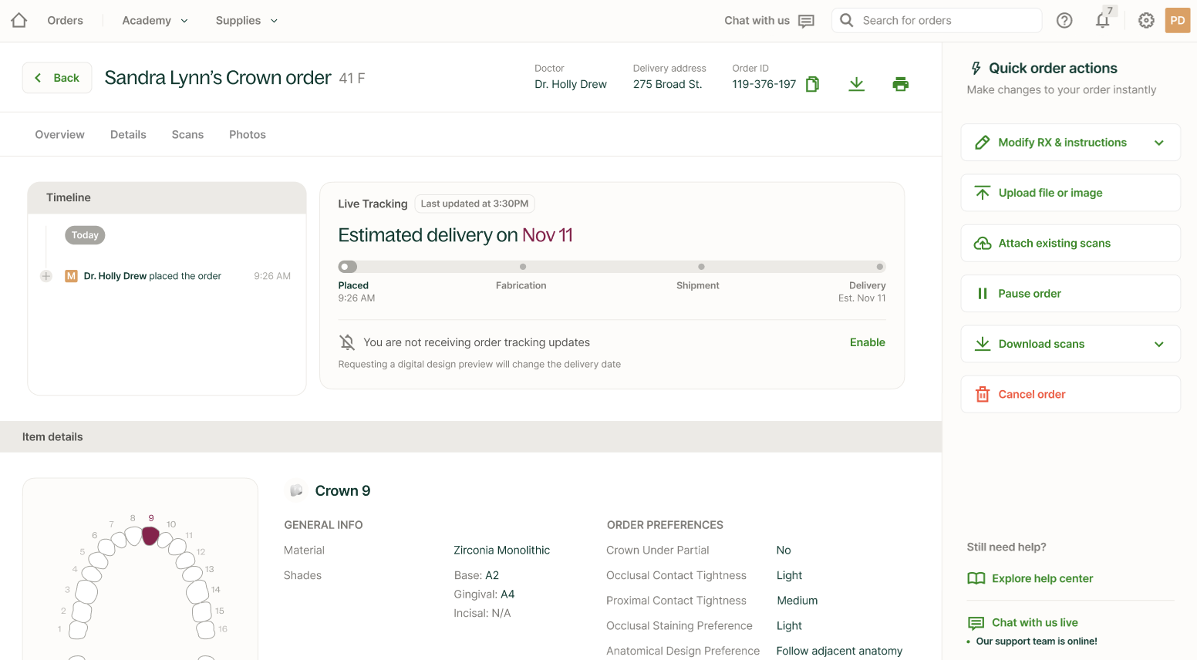Open notifications bell icon
Screen dimensions: 1197x660
tap(1102, 21)
